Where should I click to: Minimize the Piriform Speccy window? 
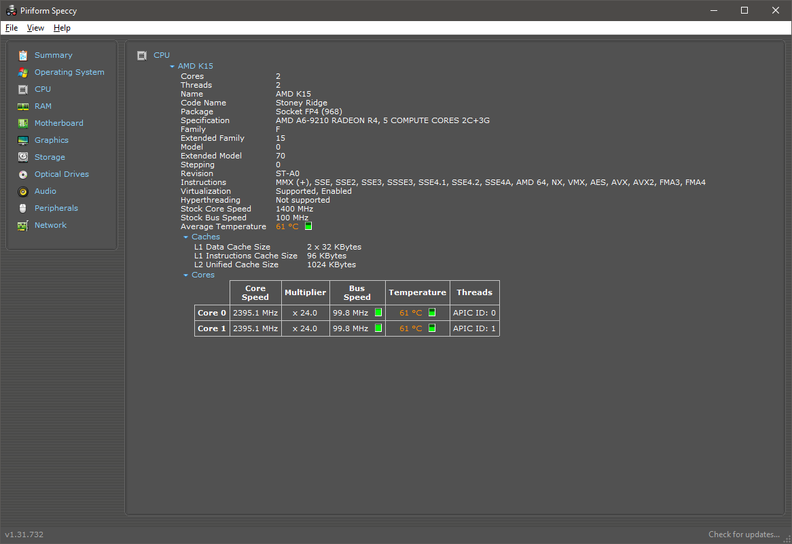tap(714, 10)
